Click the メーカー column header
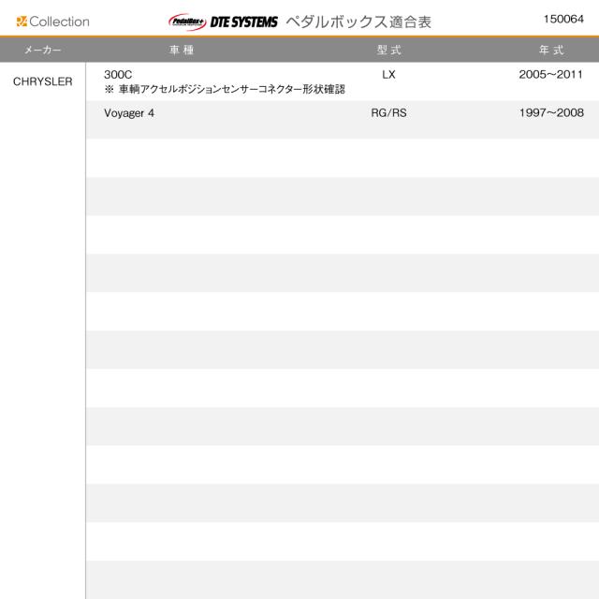The height and width of the screenshot is (599, 599). point(42,50)
